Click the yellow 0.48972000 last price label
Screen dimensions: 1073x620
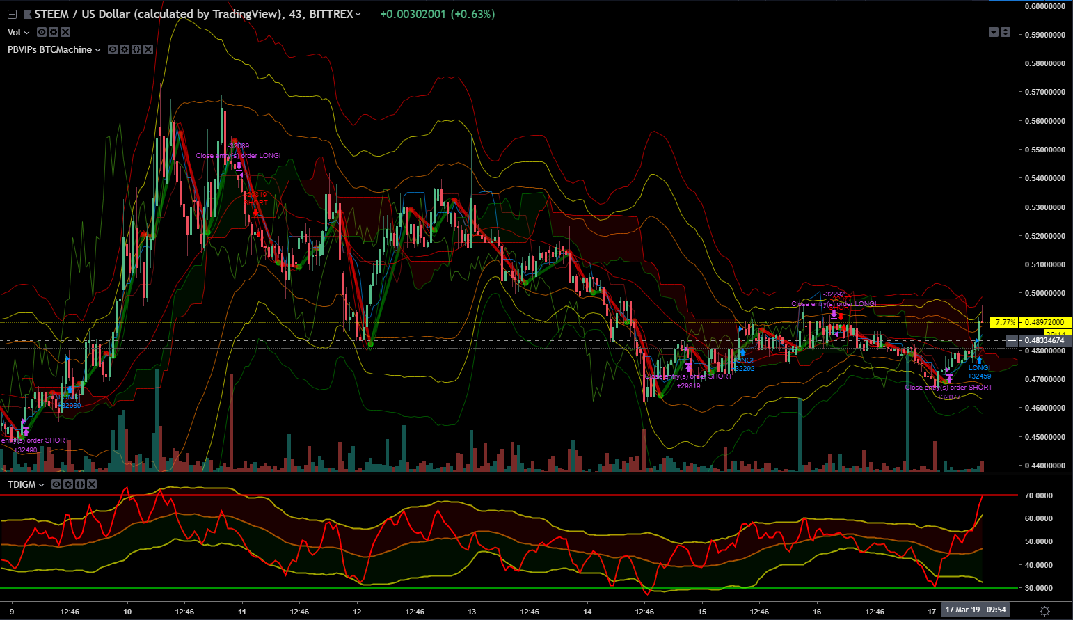[1044, 322]
